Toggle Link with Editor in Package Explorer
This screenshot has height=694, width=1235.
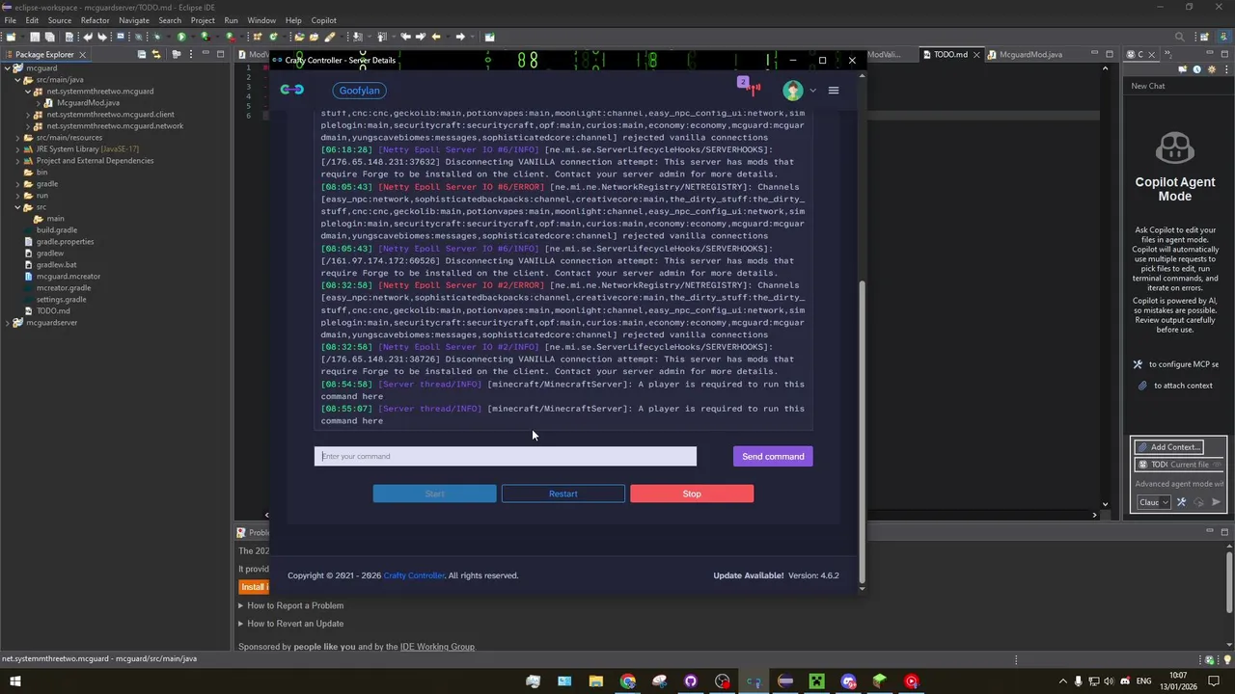pos(155,54)
